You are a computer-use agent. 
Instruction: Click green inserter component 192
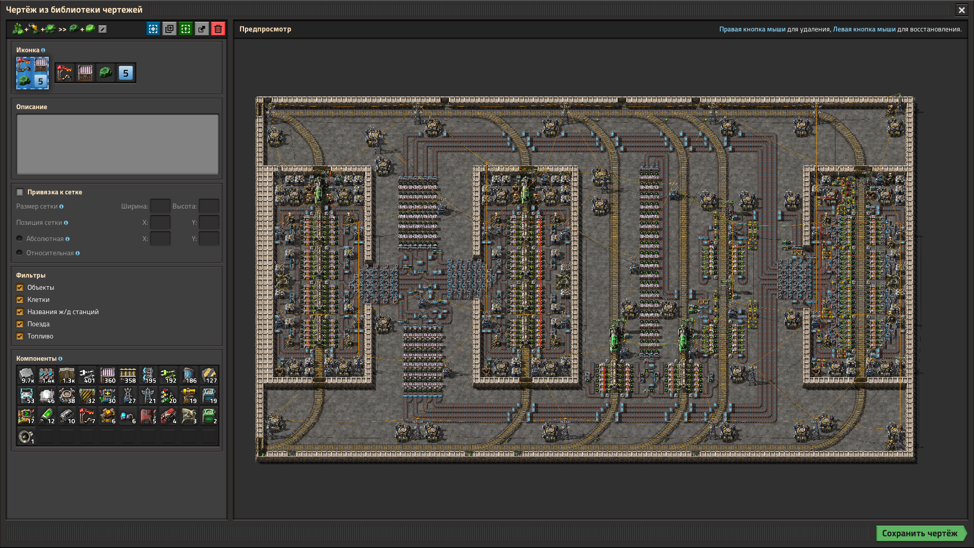pos(168,375)
